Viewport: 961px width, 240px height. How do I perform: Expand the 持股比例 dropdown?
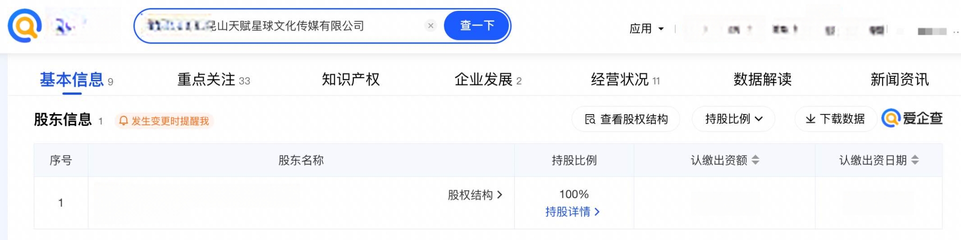733,119
